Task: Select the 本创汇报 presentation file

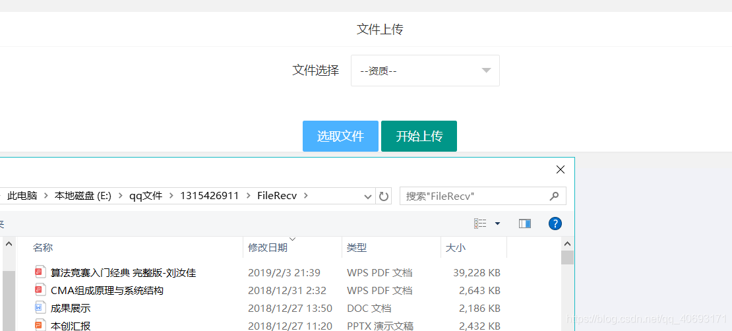Action: point(71,326)
